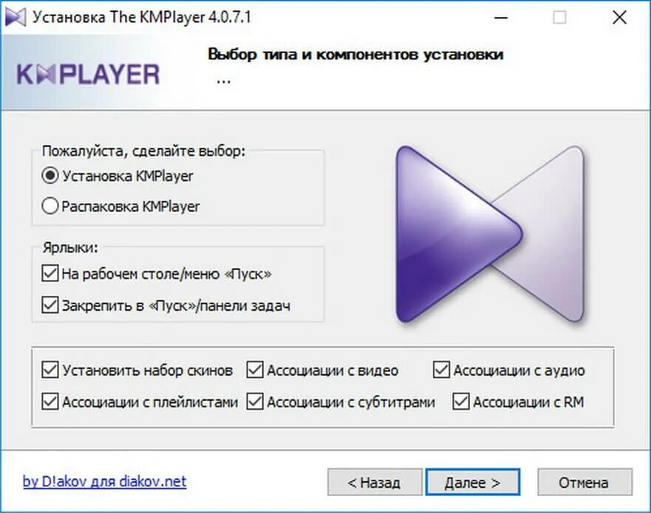
Task: Close the installer window
Action: [x=619, y=18]
